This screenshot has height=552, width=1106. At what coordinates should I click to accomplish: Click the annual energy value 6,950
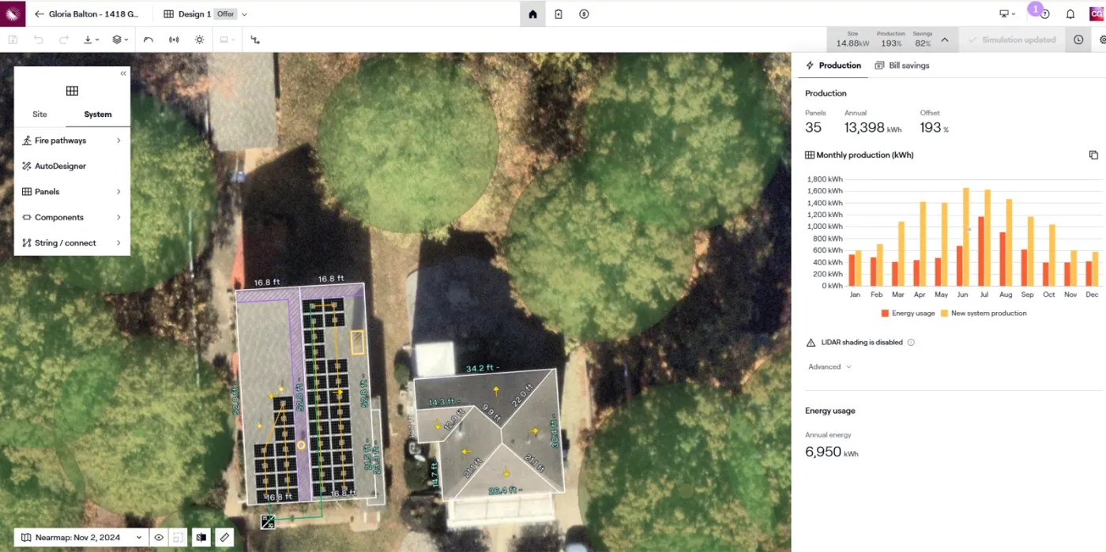[822, 452]
